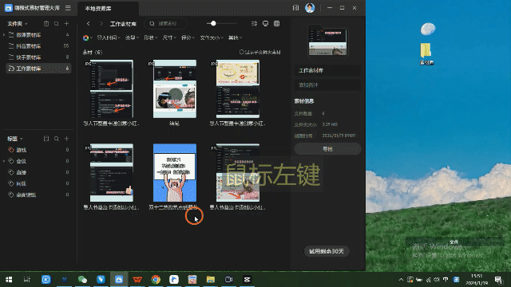Open the 导入时间 filter dropdown
This screenshot has height=287, width=511.
coord(109,37)
